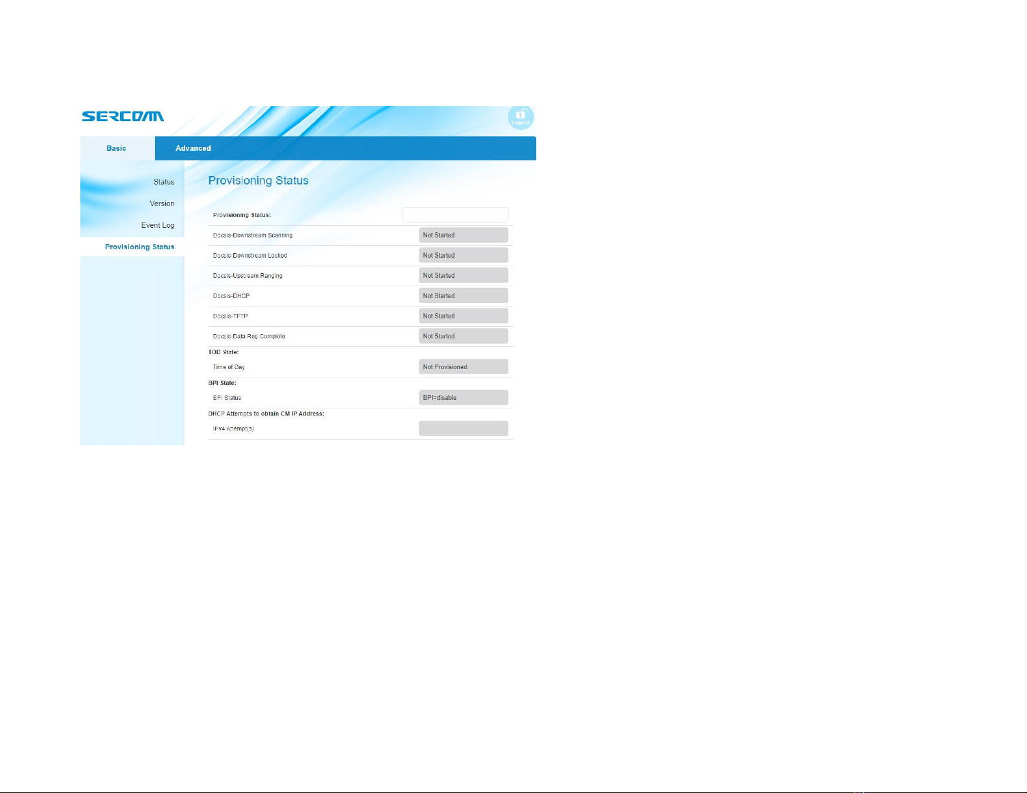This screenshot has height=793, width=1027.
Task: Click the Docsis-Downstream Scanning label
Action: click(253, 235)
